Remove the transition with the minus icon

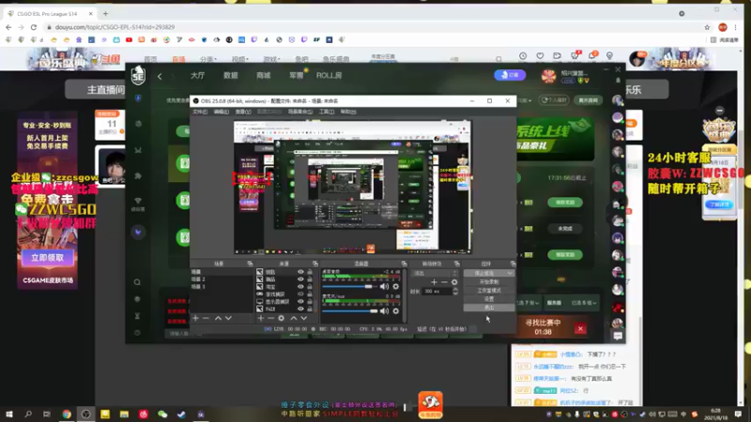(444, 282)
